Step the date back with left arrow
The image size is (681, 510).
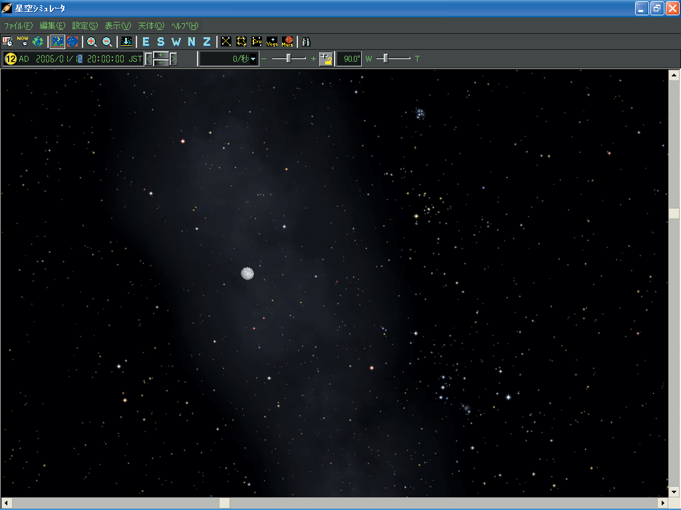pos(149,58)
